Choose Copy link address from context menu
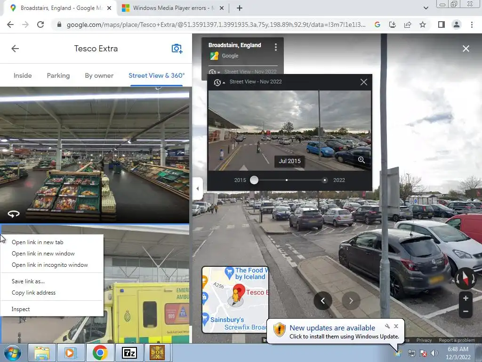 point(33,293)
